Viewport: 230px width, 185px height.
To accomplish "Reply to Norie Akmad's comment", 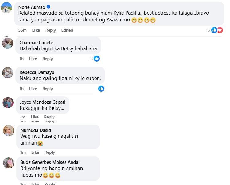I will [51, 30].
